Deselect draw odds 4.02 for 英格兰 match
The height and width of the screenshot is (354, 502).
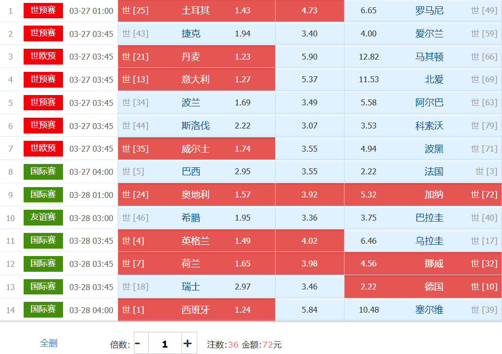(310, 241)
